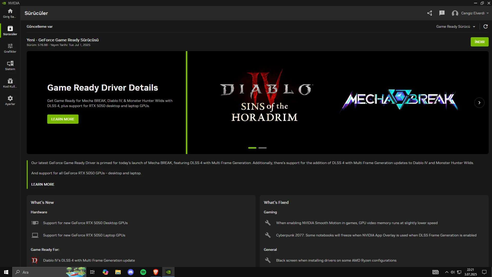The image size is (492, 277).
Task: Open the Windows notification center
Action: (x=484, y=272)
